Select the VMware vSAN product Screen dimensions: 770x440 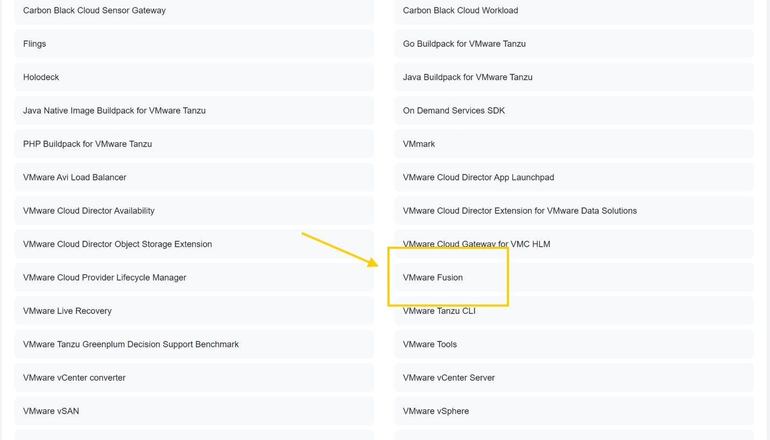(194, 411)
